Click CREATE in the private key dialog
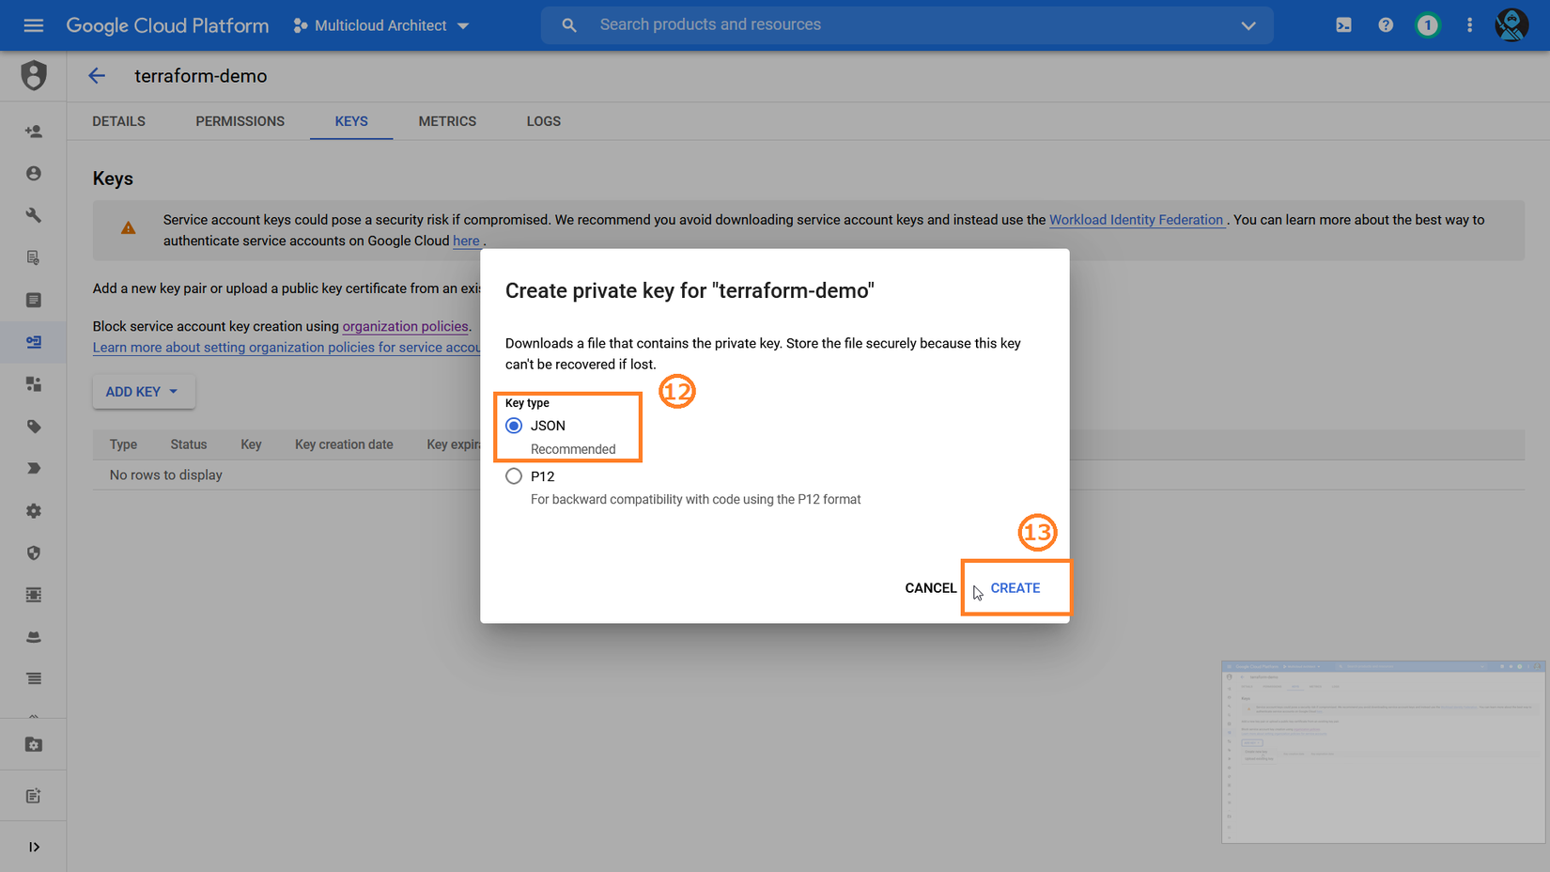The image size is (1550, 872). [x=1015, y=588]
